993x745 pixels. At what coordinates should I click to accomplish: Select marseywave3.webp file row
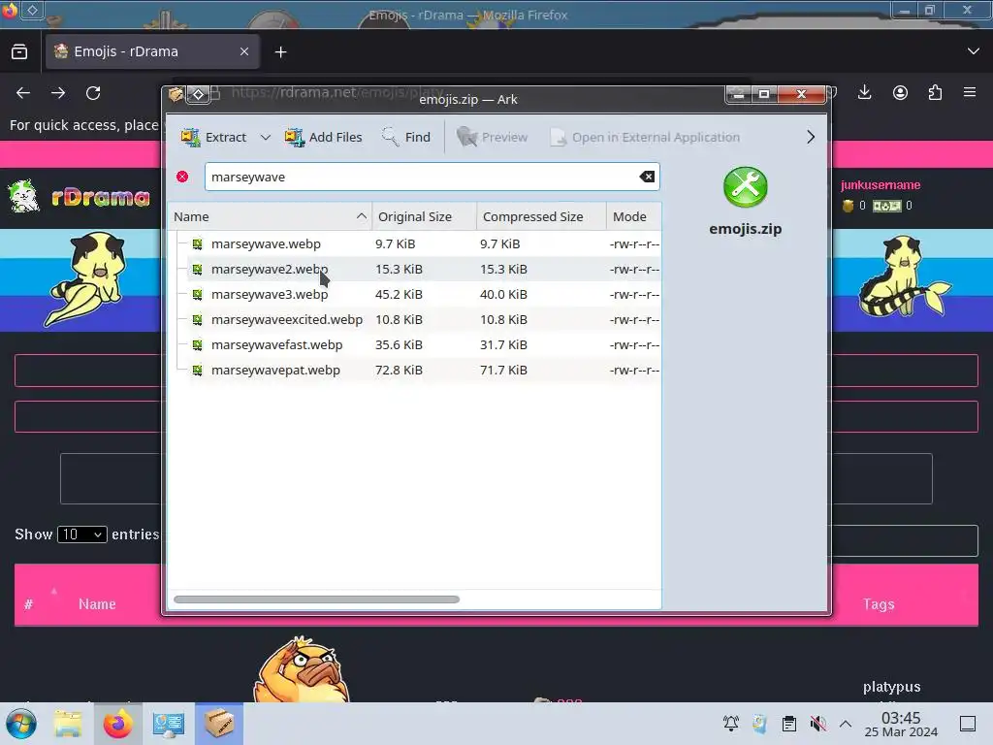click(x=415, y=295)
